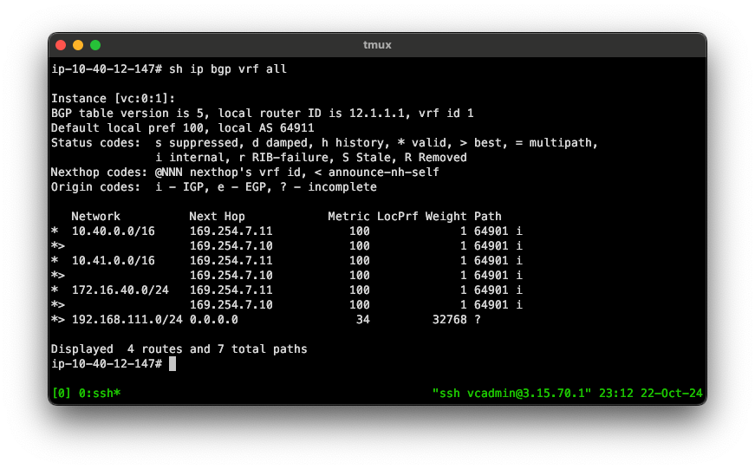Maximize the tmux window with the green button

pyautogui.click(x=95, y=45)
